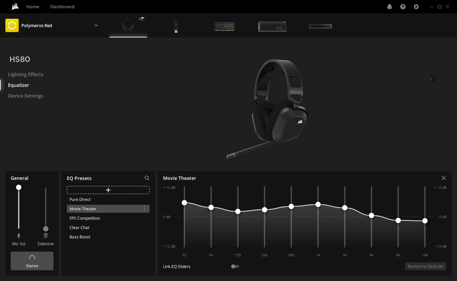The width and height of the screenshot is (457, 281).
Task: Expand the Polymeros Red profile dropdown
Action: 96,25
